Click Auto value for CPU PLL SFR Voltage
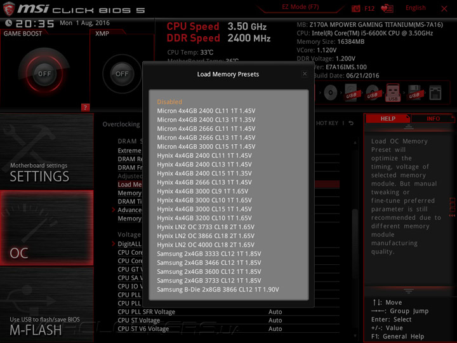 (275, 311)
